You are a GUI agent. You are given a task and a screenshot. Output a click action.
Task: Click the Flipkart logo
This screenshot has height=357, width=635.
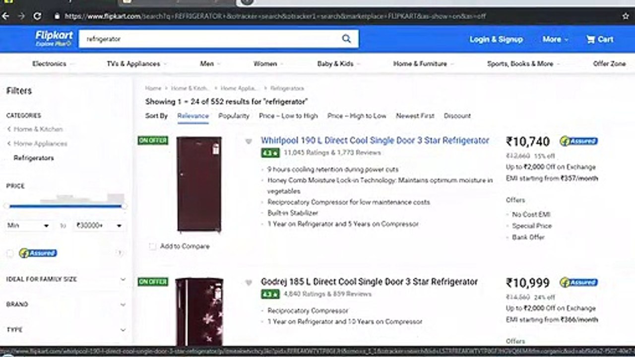coord(54,38)
